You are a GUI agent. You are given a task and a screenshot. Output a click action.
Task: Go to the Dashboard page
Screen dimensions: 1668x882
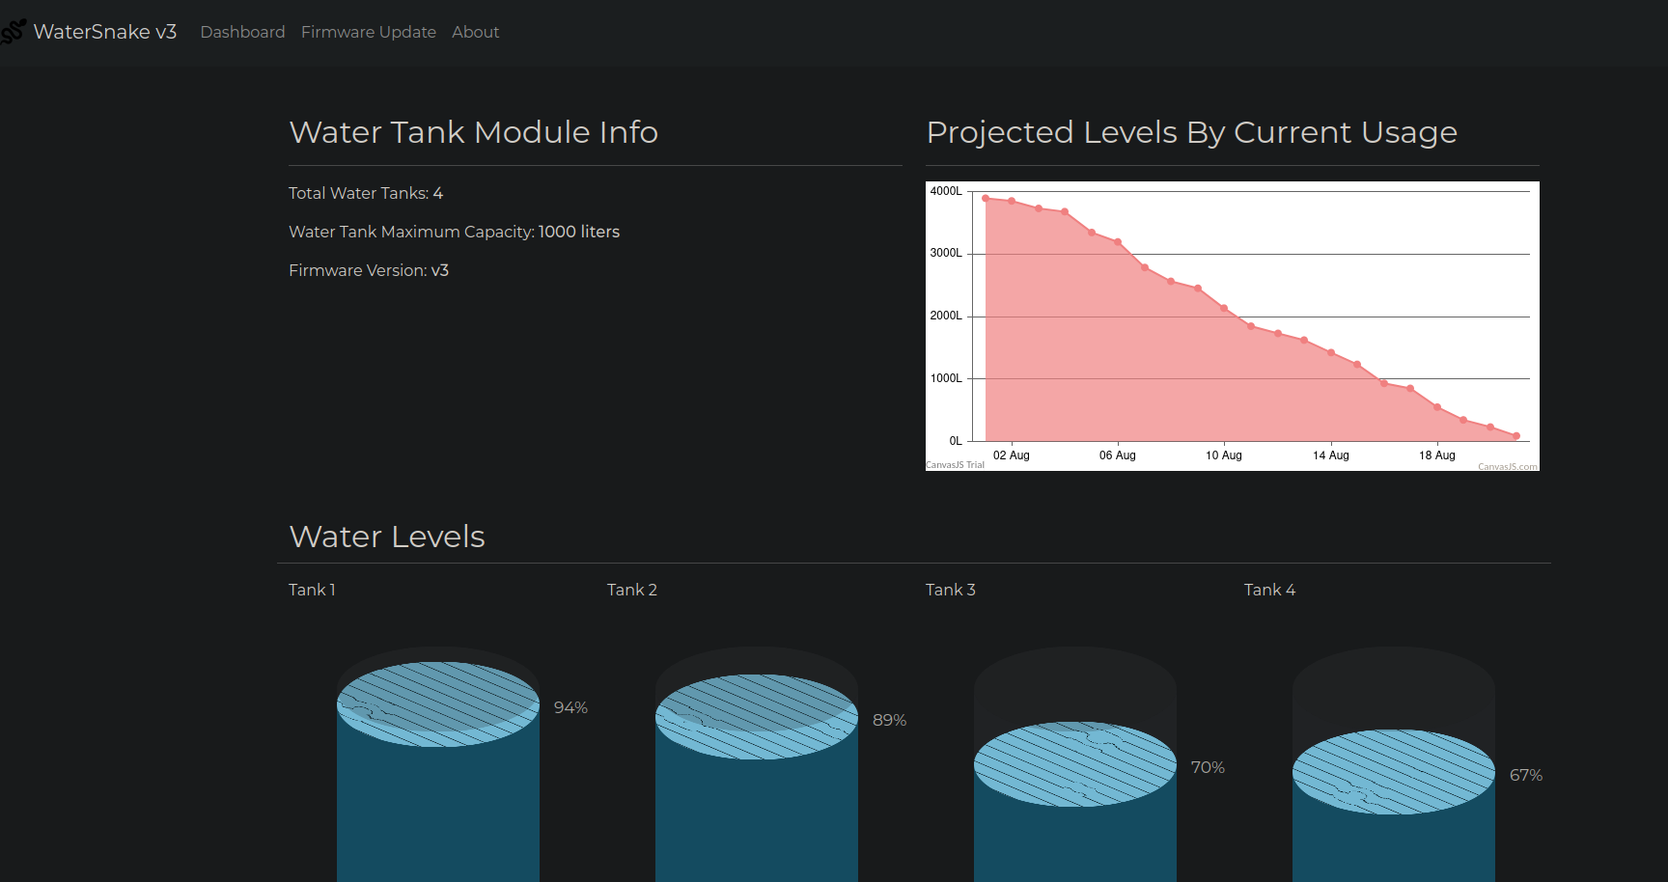click(242, 32)
